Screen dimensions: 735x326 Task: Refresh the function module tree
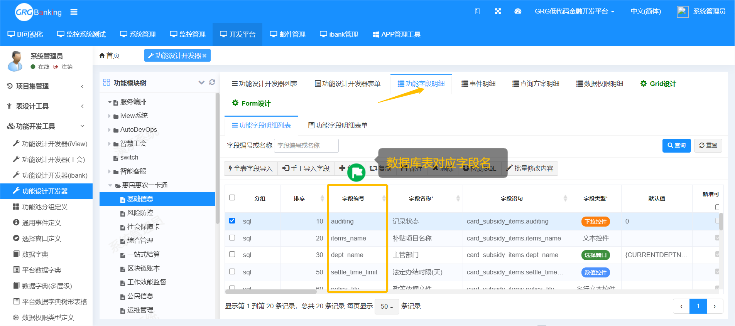pos(212,82)
